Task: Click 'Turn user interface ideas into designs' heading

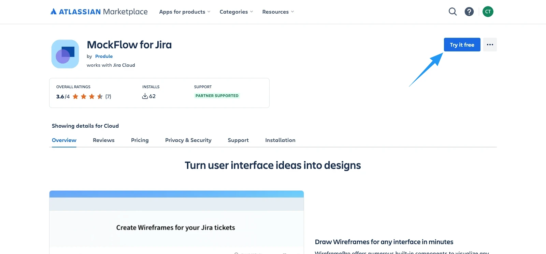Action: (x=273, y=165)
